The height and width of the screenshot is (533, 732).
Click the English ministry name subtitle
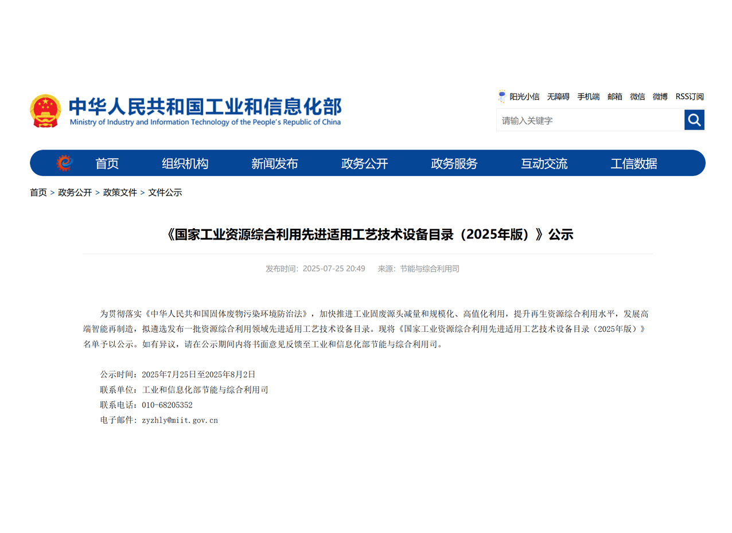(205, 122)
